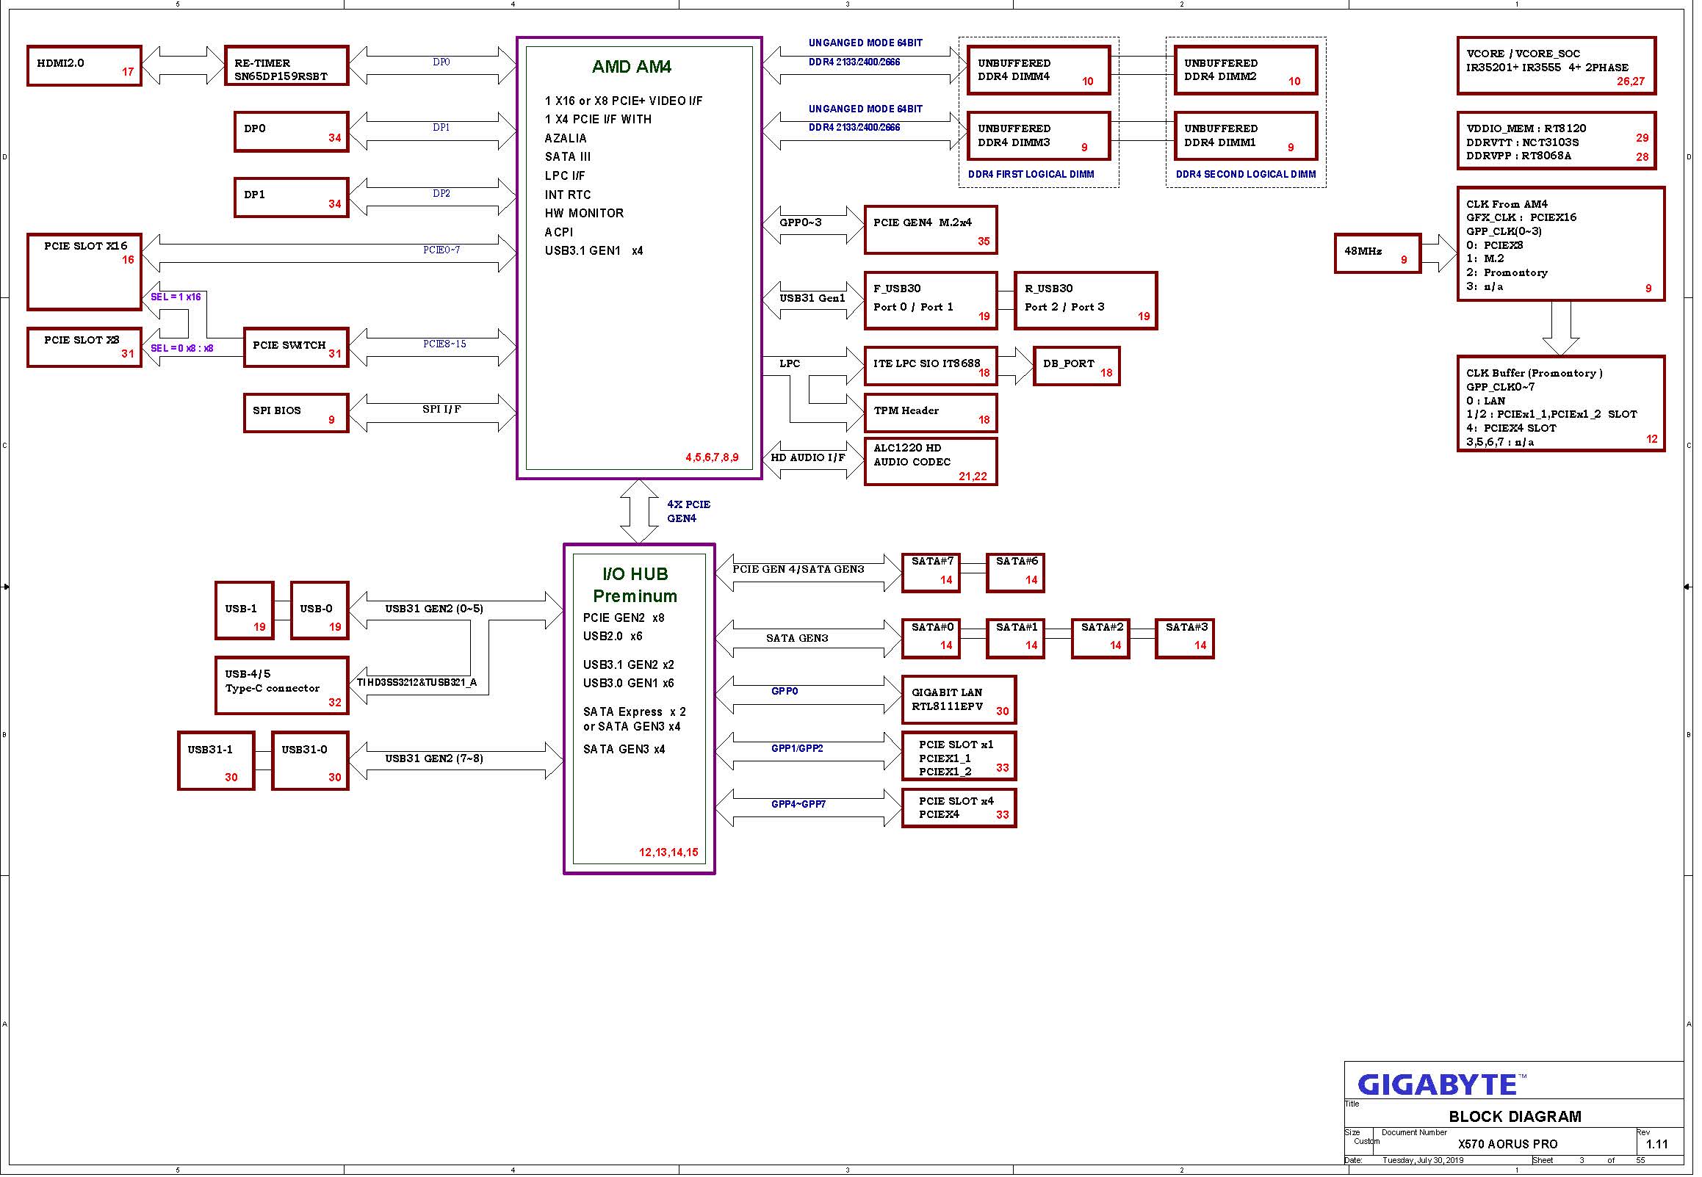Select the GPP1/GPP2 arrow label

(798, 748)
